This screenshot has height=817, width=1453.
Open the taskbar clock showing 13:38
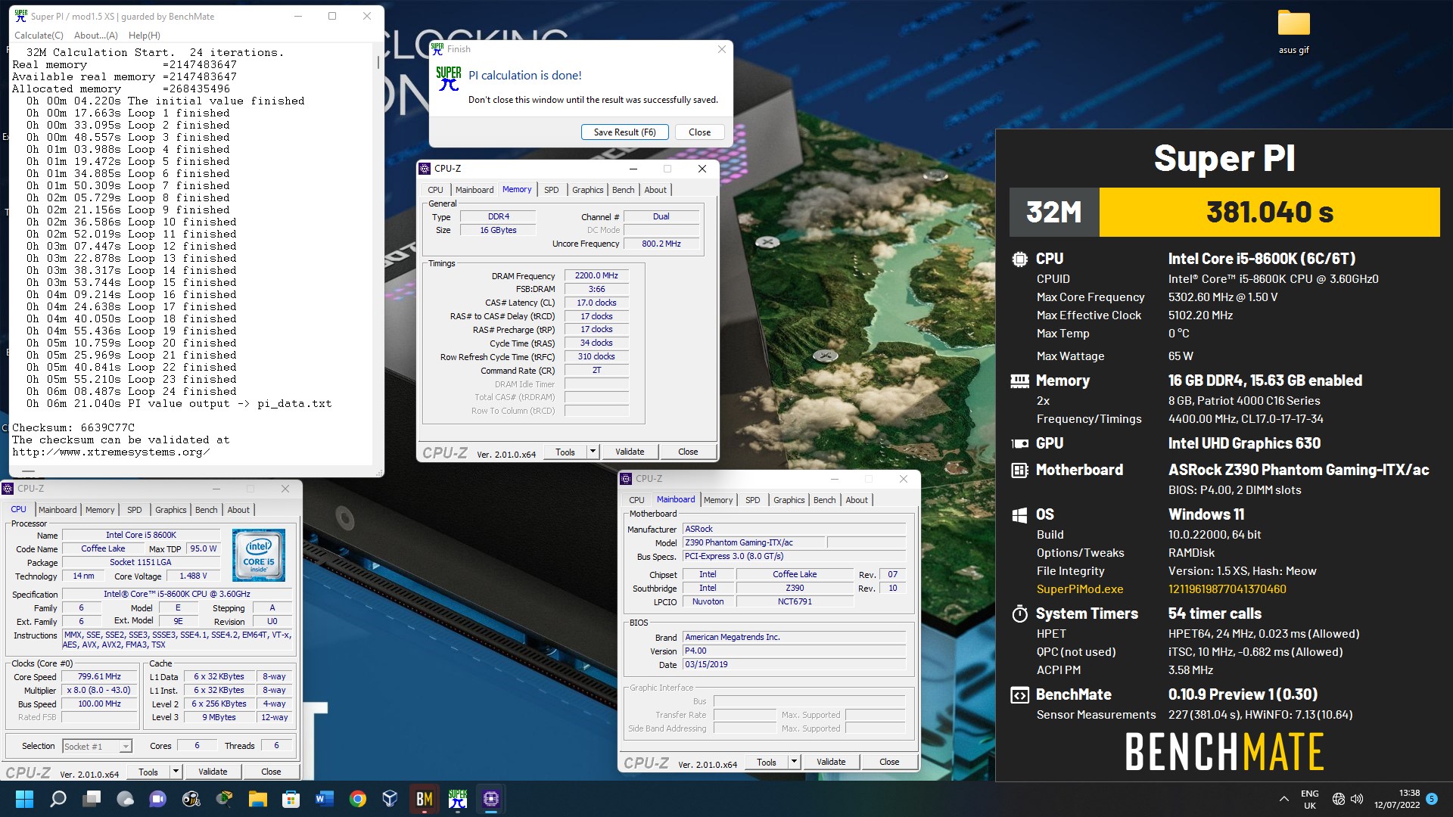(x=1397, y=799)
